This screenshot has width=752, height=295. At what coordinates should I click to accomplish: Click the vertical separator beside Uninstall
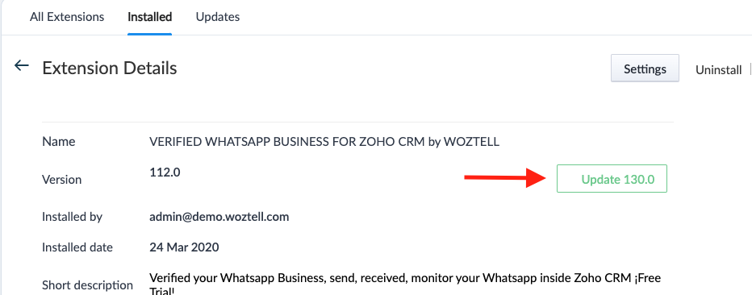click(x=750, y=70)
